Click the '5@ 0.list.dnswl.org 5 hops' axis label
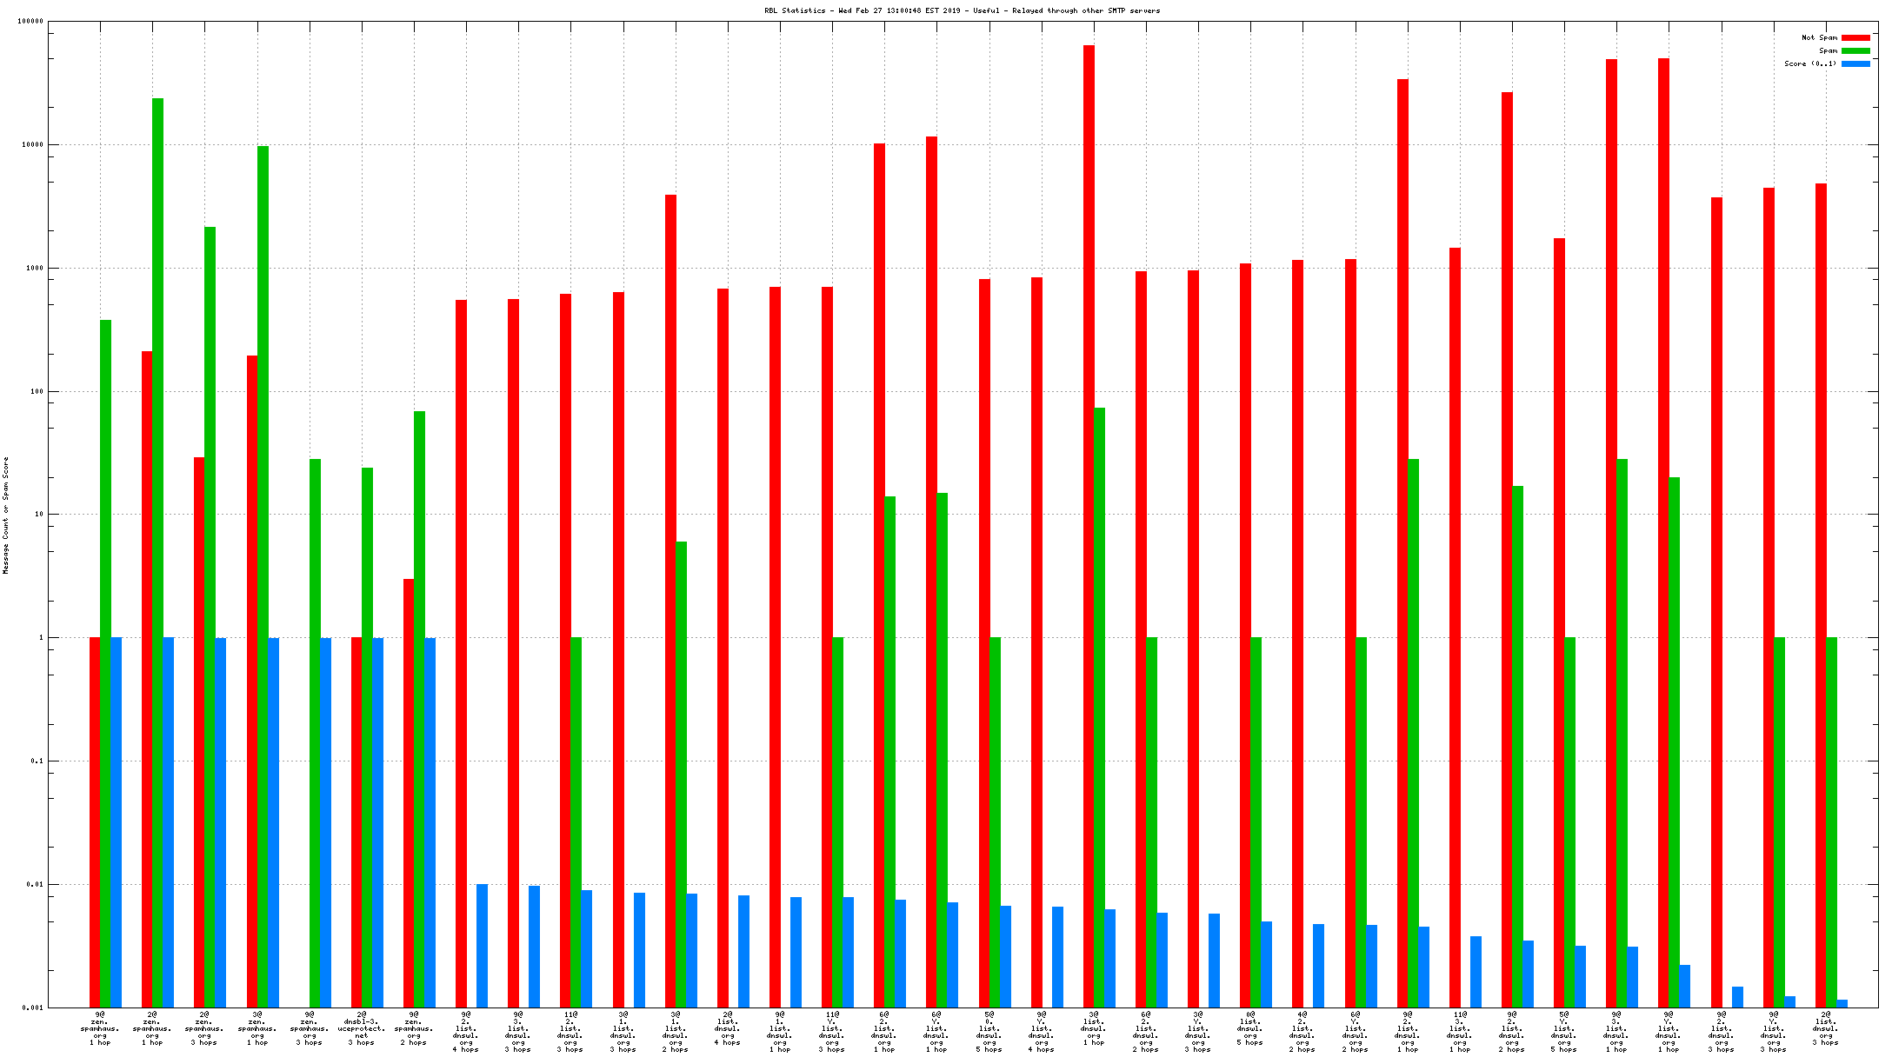Image resolution: width=1892 pixels, height=1064 pixels. pos(989,1032)
